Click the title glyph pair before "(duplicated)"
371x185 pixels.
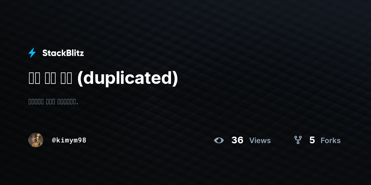tap(66, 78)
